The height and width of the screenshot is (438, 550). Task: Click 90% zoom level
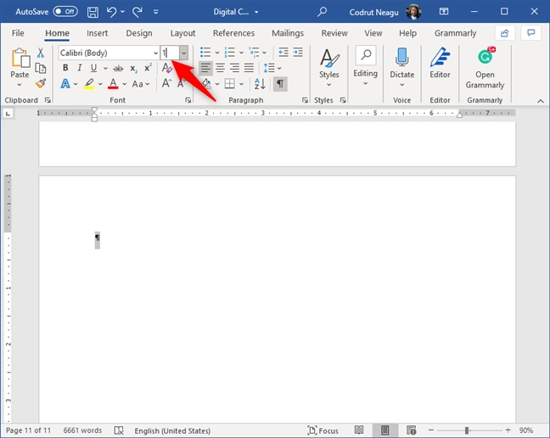[526, 430]
